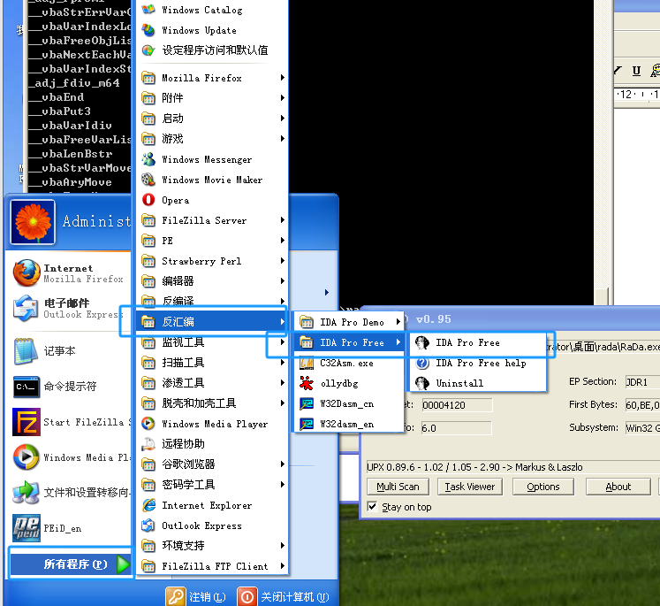Launch Opera browser from menu
Image resolution: width=660 pixels, height=606 pixels.
(x=212, y=200)
